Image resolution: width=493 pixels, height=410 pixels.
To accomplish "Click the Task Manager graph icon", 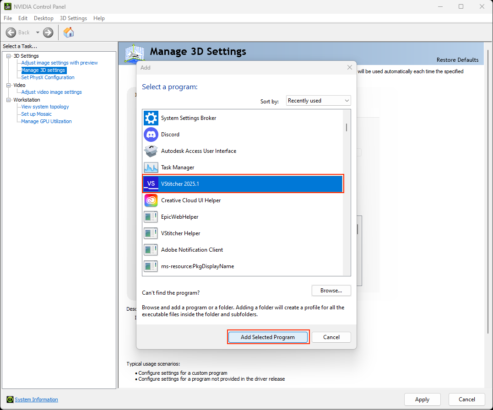I will (x=151, y=167).
